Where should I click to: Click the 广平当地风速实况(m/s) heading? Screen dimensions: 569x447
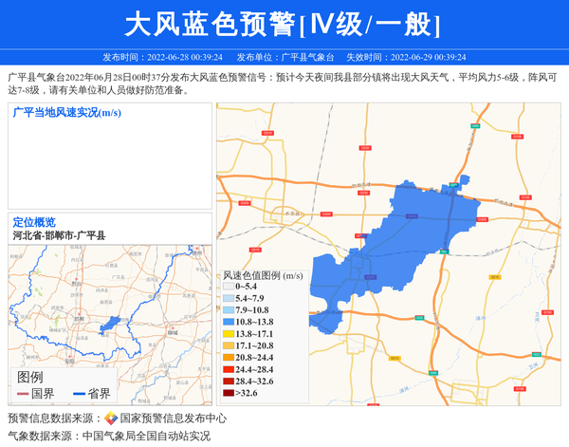[66, 113]
